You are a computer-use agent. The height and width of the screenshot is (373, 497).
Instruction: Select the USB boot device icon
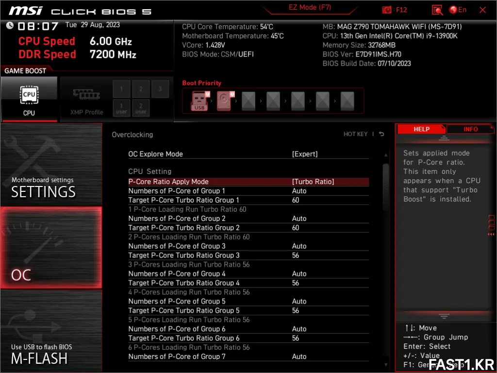pyautogui.click(x=199, y=101)
